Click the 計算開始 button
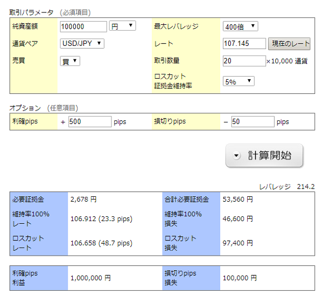The width and height of the screenshot is (323, 295). coord(264,155)
